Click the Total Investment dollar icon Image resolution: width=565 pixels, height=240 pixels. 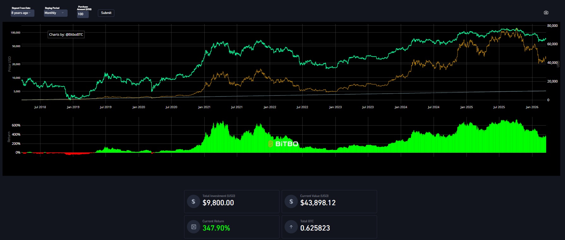[193, 201]
